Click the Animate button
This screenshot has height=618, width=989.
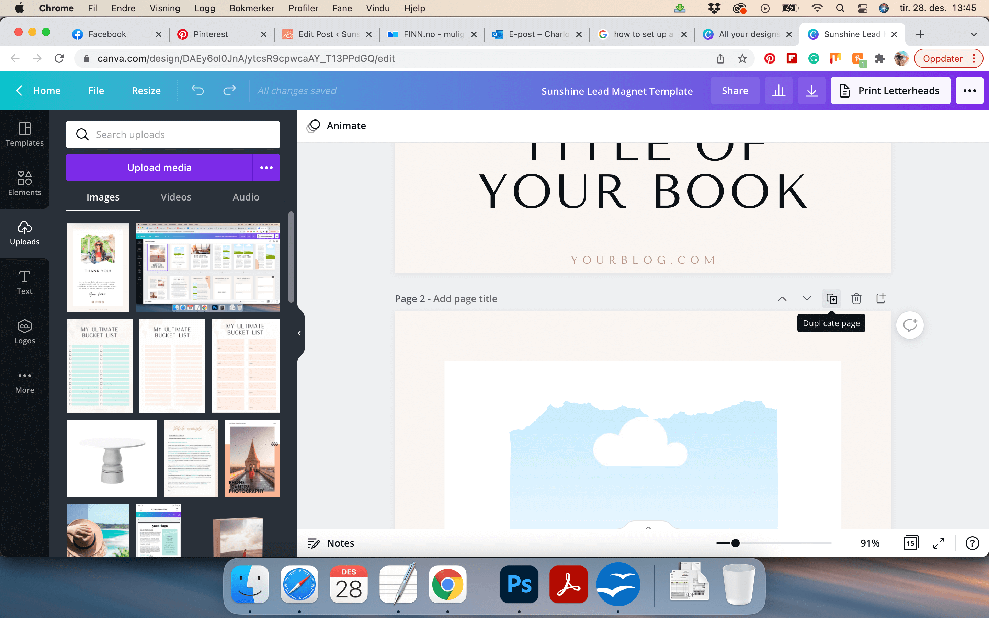[x=336, y=126]
